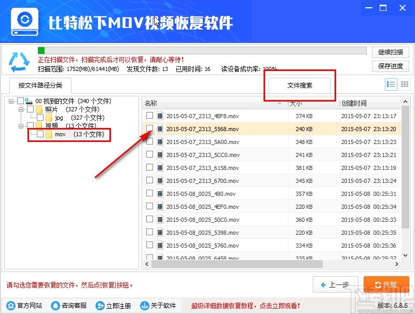Click the orange 恢复 button
The height and width of the screenshot is (314, 415).
386,284
